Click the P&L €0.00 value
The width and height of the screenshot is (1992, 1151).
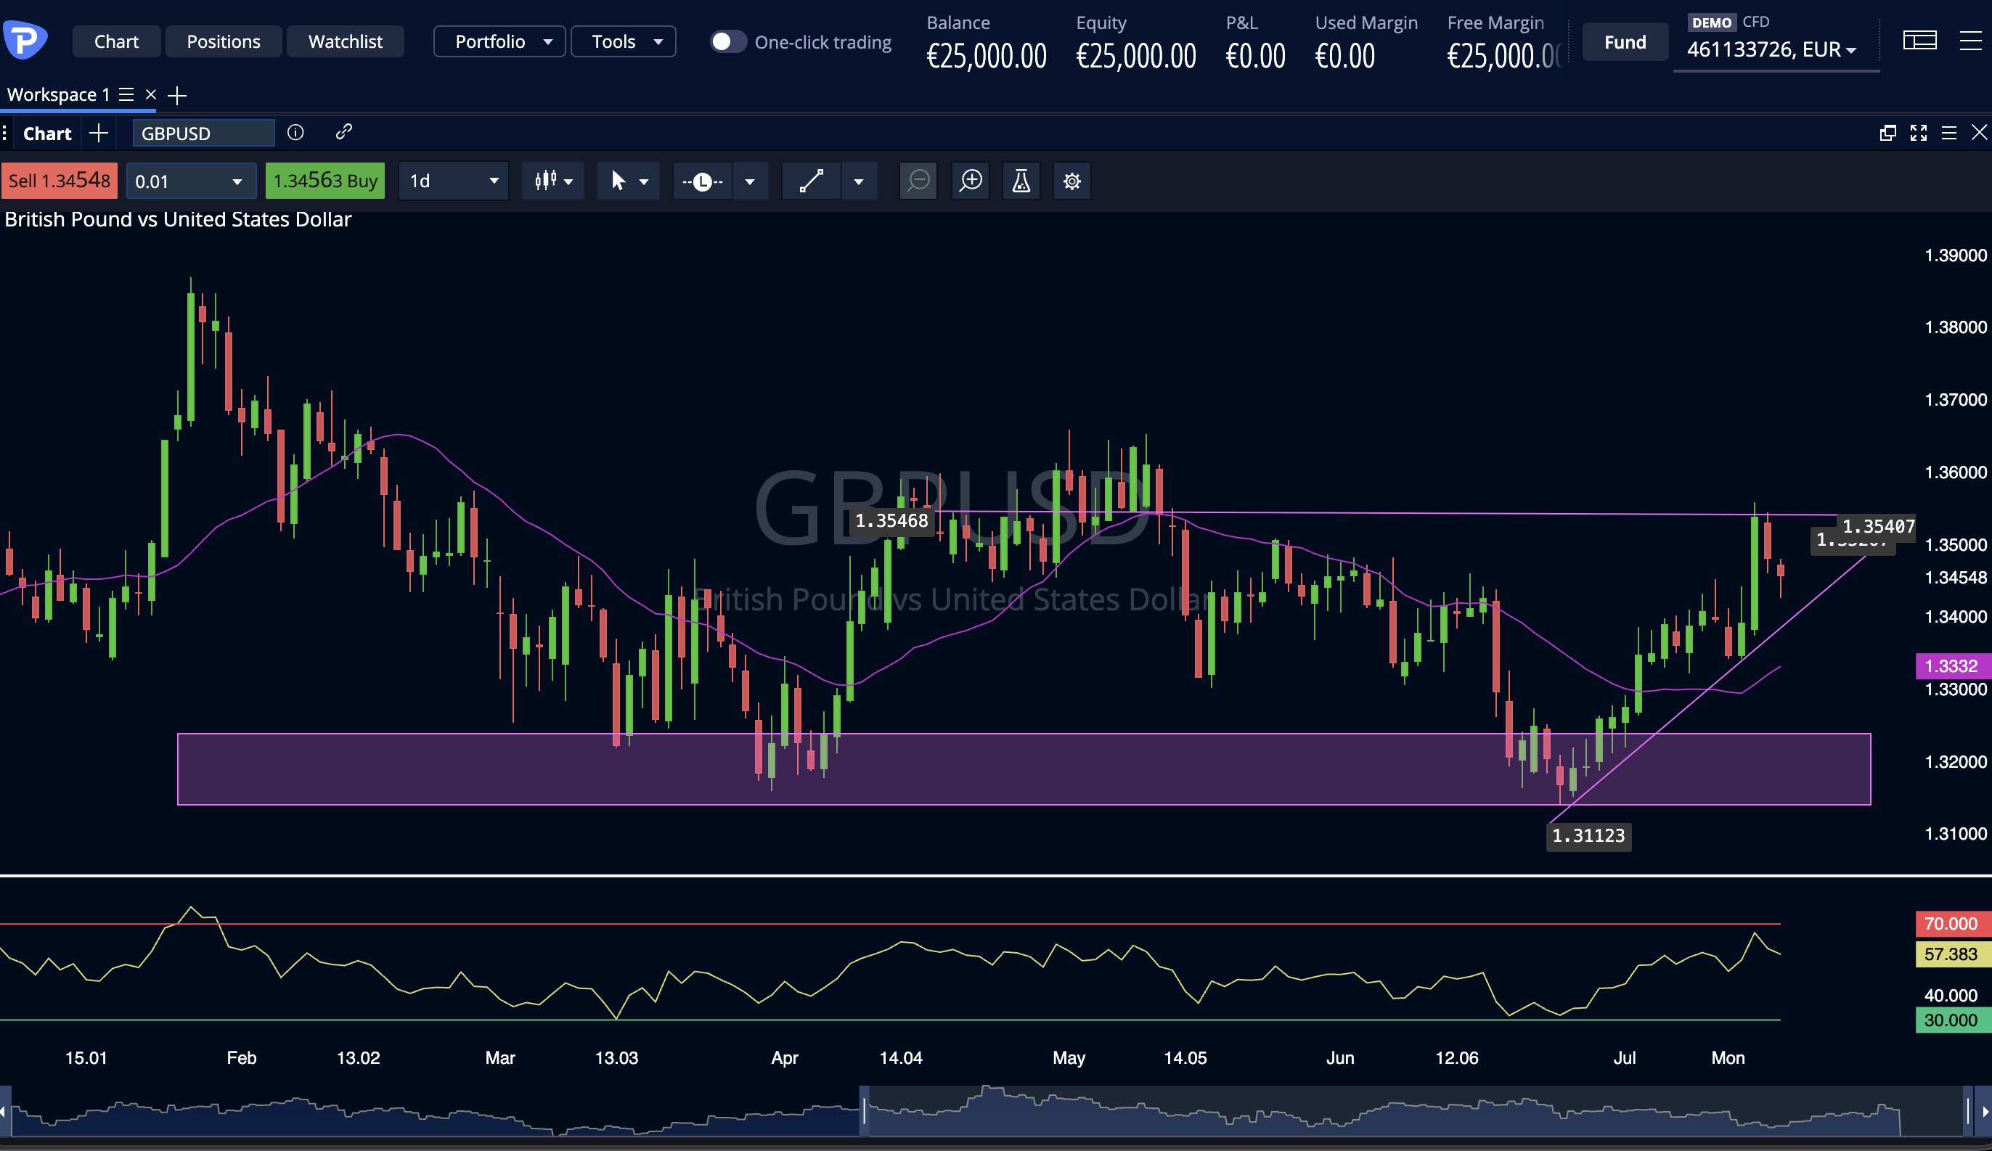pos(1255,56)
